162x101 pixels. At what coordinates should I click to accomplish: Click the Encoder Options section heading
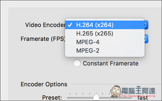pyautogui.click(x=44, y=84)
